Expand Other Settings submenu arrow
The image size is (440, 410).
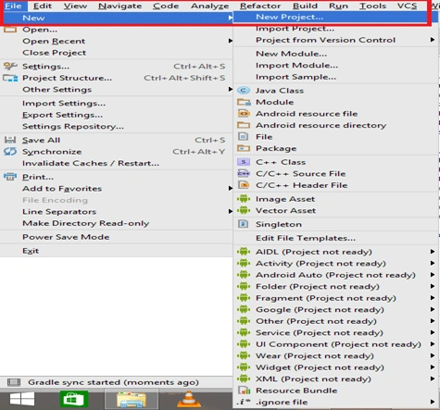tap(230, 89)
